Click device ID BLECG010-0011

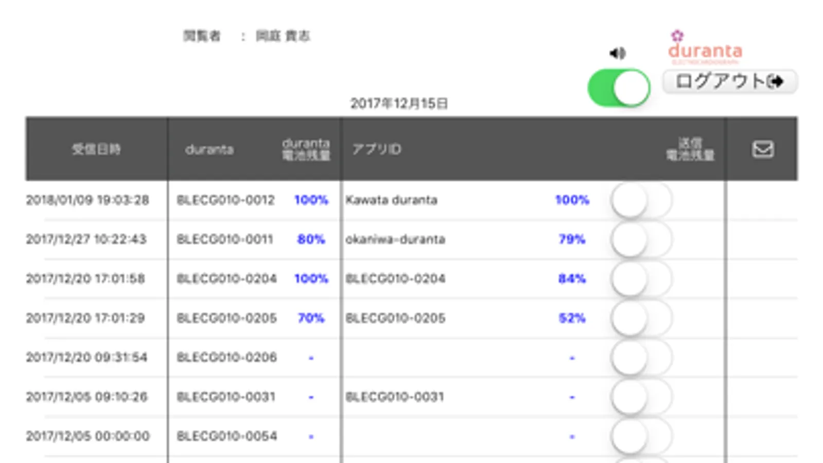tap(225, 239)
